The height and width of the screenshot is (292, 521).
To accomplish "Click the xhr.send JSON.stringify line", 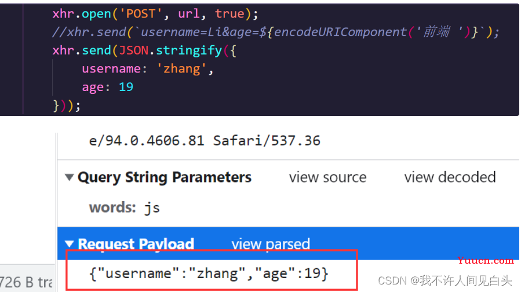I will point(144,50).
